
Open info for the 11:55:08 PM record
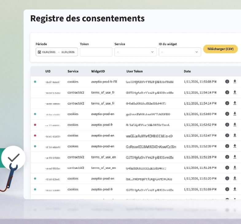227,82
